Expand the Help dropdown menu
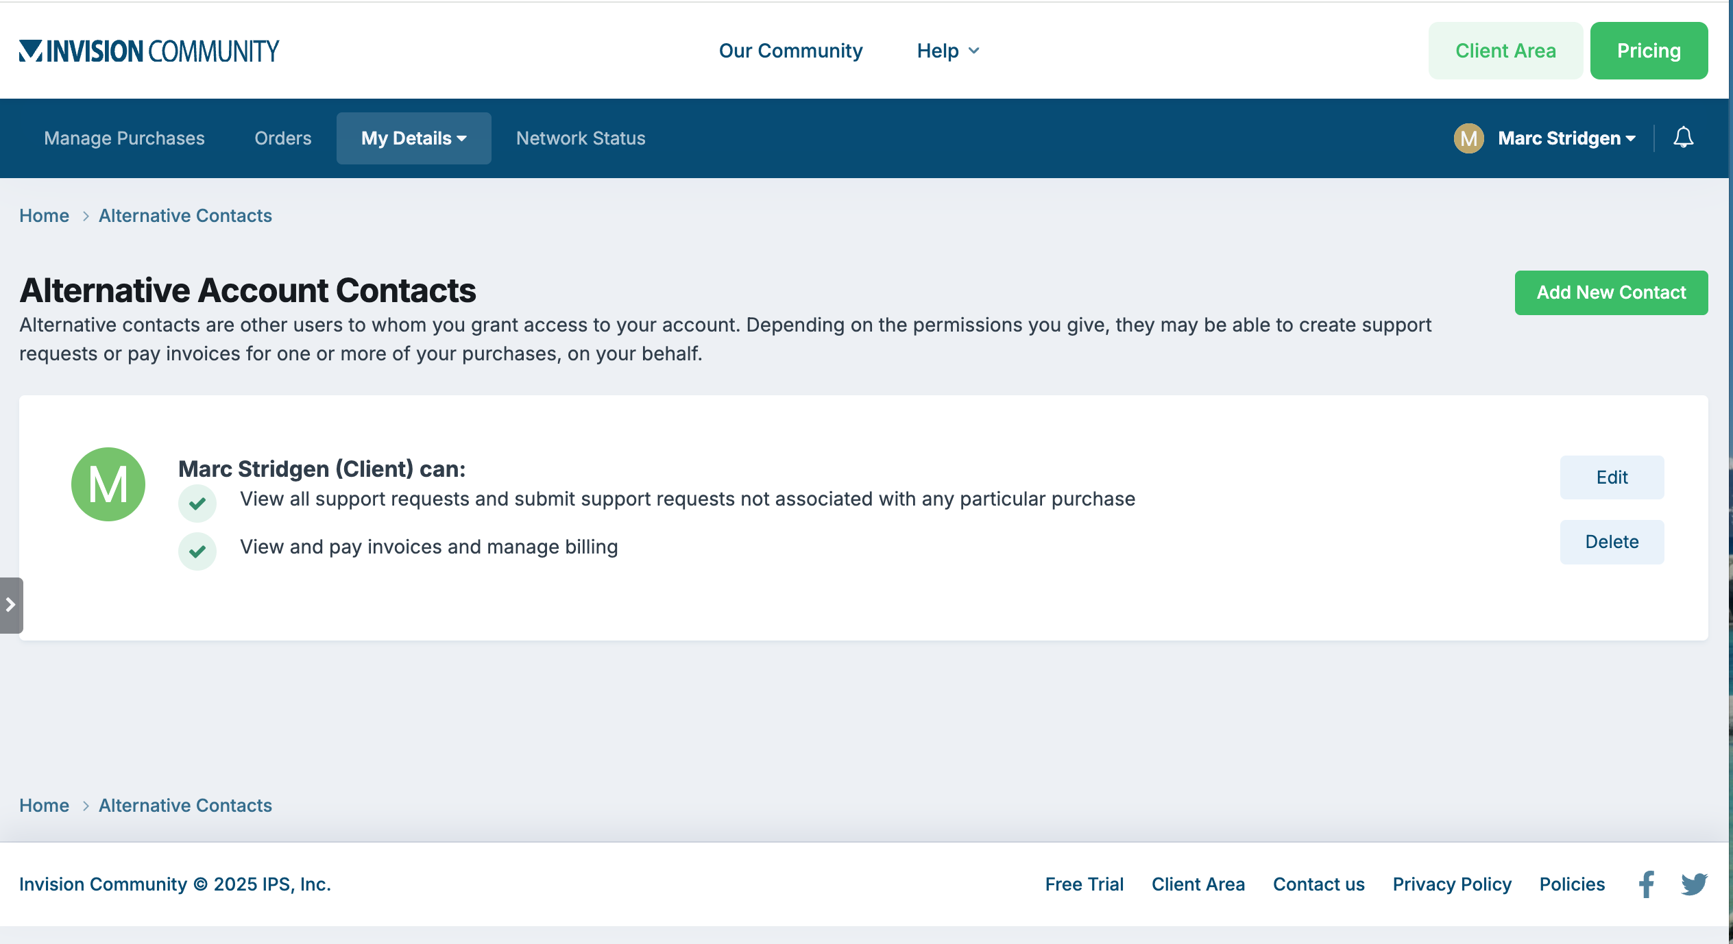Image resolution: width=1733 pixels, height=944 pixels. (x=948, y=51)
